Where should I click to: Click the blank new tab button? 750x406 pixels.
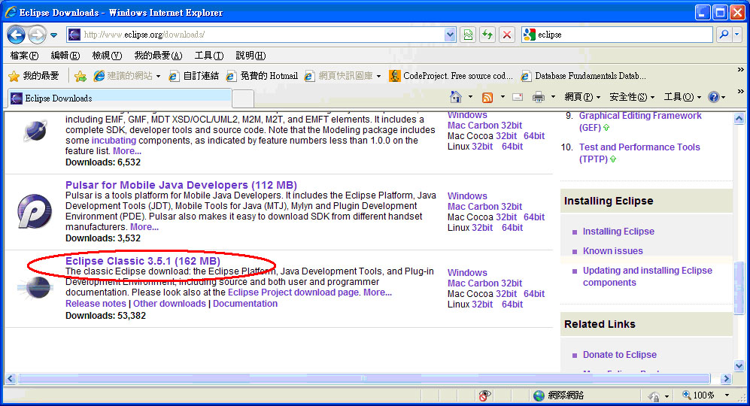(x=243, y=98)
